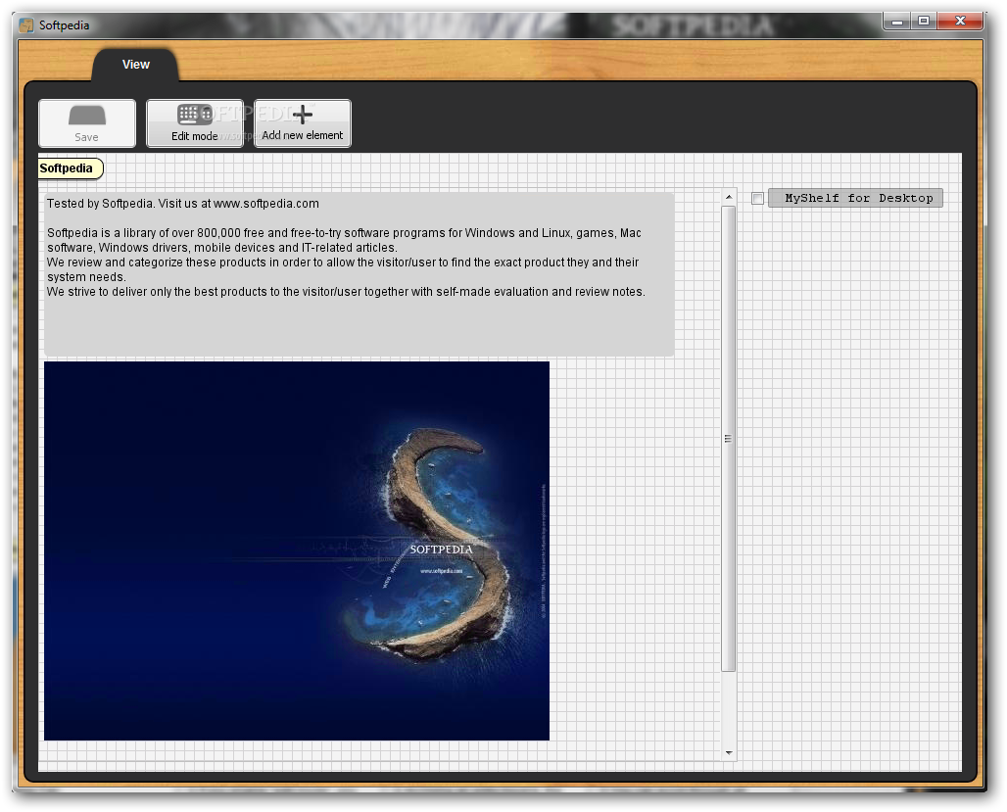Screen dimensions: 1007x812
Task: Click the line 'We strive to deliver only the best products'
Action: [x=346, y=292]
